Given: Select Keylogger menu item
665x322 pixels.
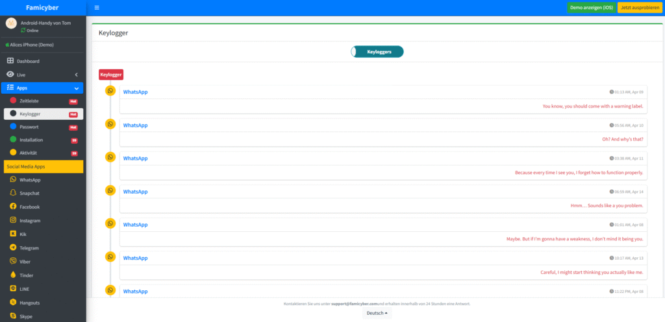Looking at the screenshot, I should (44, 114).
